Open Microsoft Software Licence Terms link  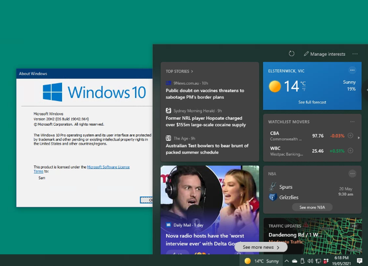[x=108, y=167]
